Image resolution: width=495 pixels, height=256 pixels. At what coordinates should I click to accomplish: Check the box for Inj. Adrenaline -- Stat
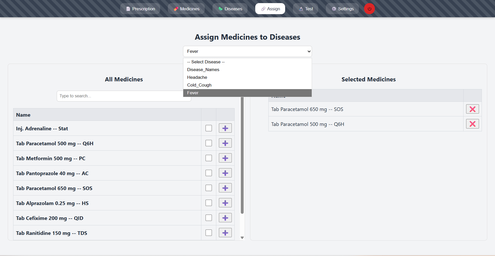point(209,128)
